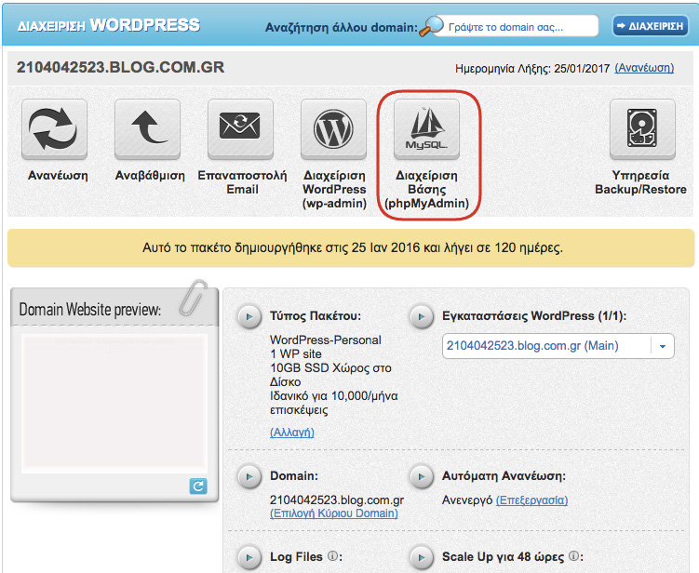Click the Ανενεργό status text
The image size is (699, 573).
pos(467,500)
